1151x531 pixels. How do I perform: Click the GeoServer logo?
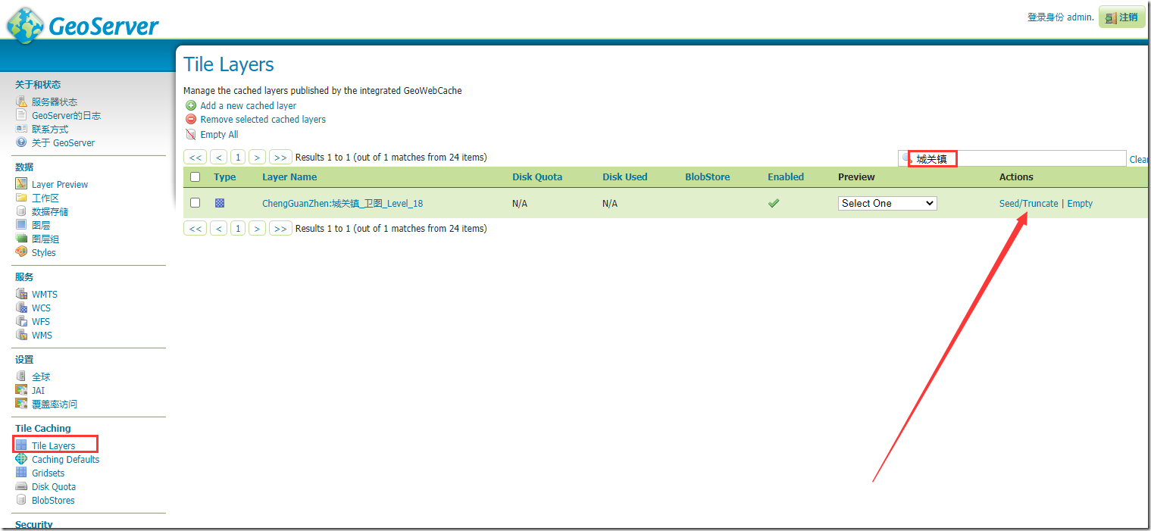[82, 26]
